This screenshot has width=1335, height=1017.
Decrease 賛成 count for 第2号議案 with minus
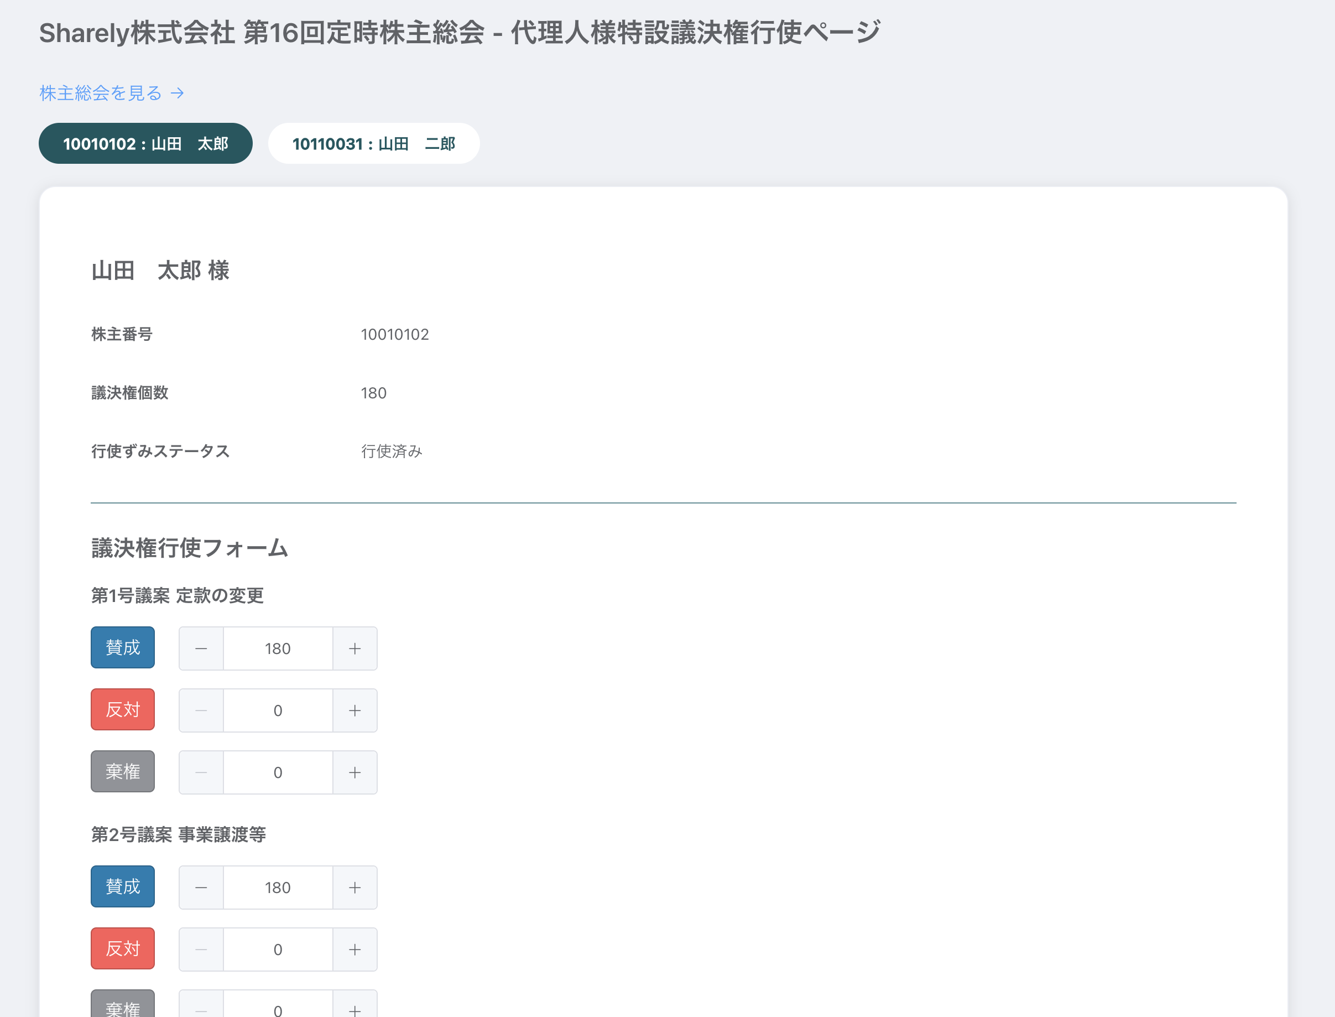(201, 888)
